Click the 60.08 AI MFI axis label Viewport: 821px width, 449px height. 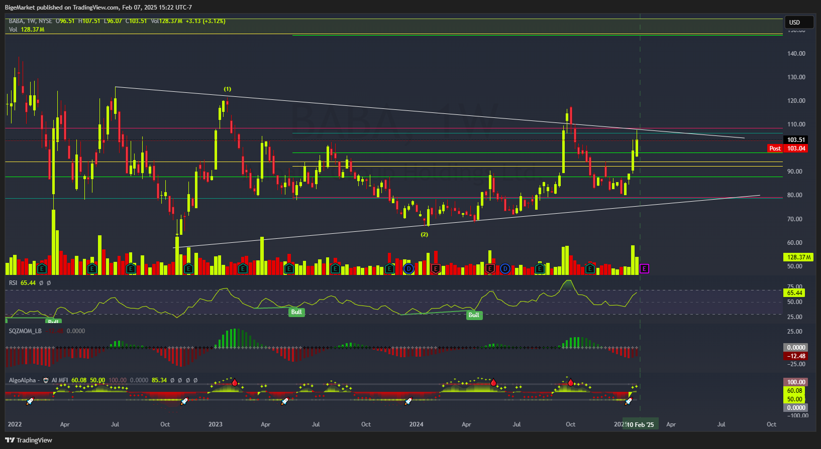[x=795, y=391]
